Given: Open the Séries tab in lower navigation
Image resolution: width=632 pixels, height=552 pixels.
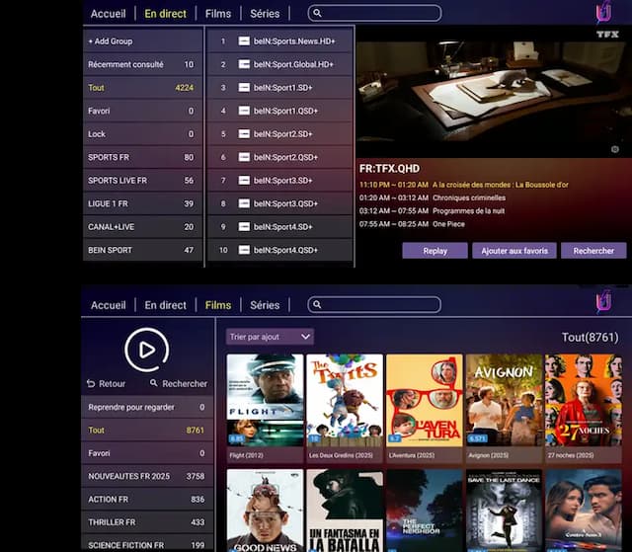Looking at the screenshot, I should click(265, 305).
